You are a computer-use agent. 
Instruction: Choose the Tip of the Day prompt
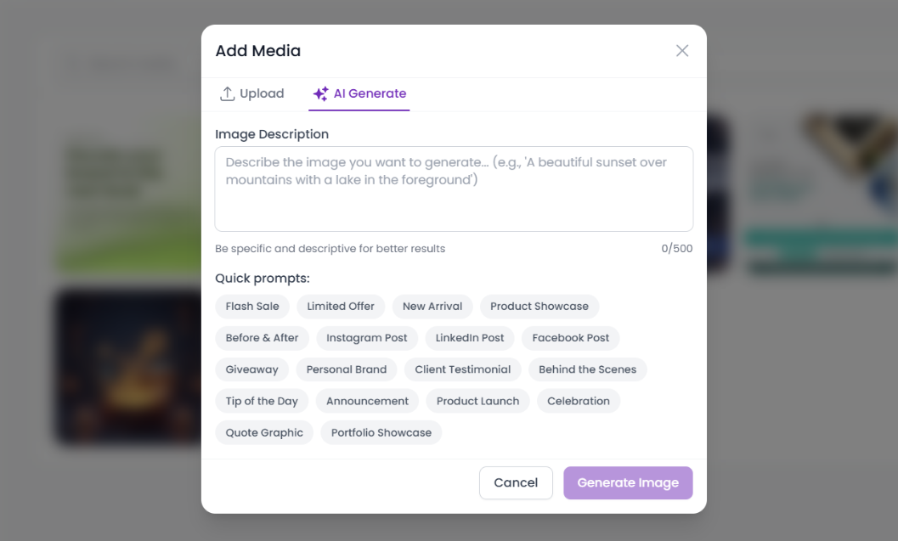262,401
